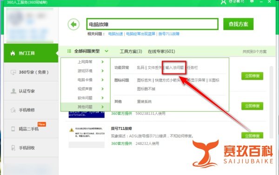Expand the 游戏环境 category
The height and width of the screenshot is (175, 279).
click(86, 71)
